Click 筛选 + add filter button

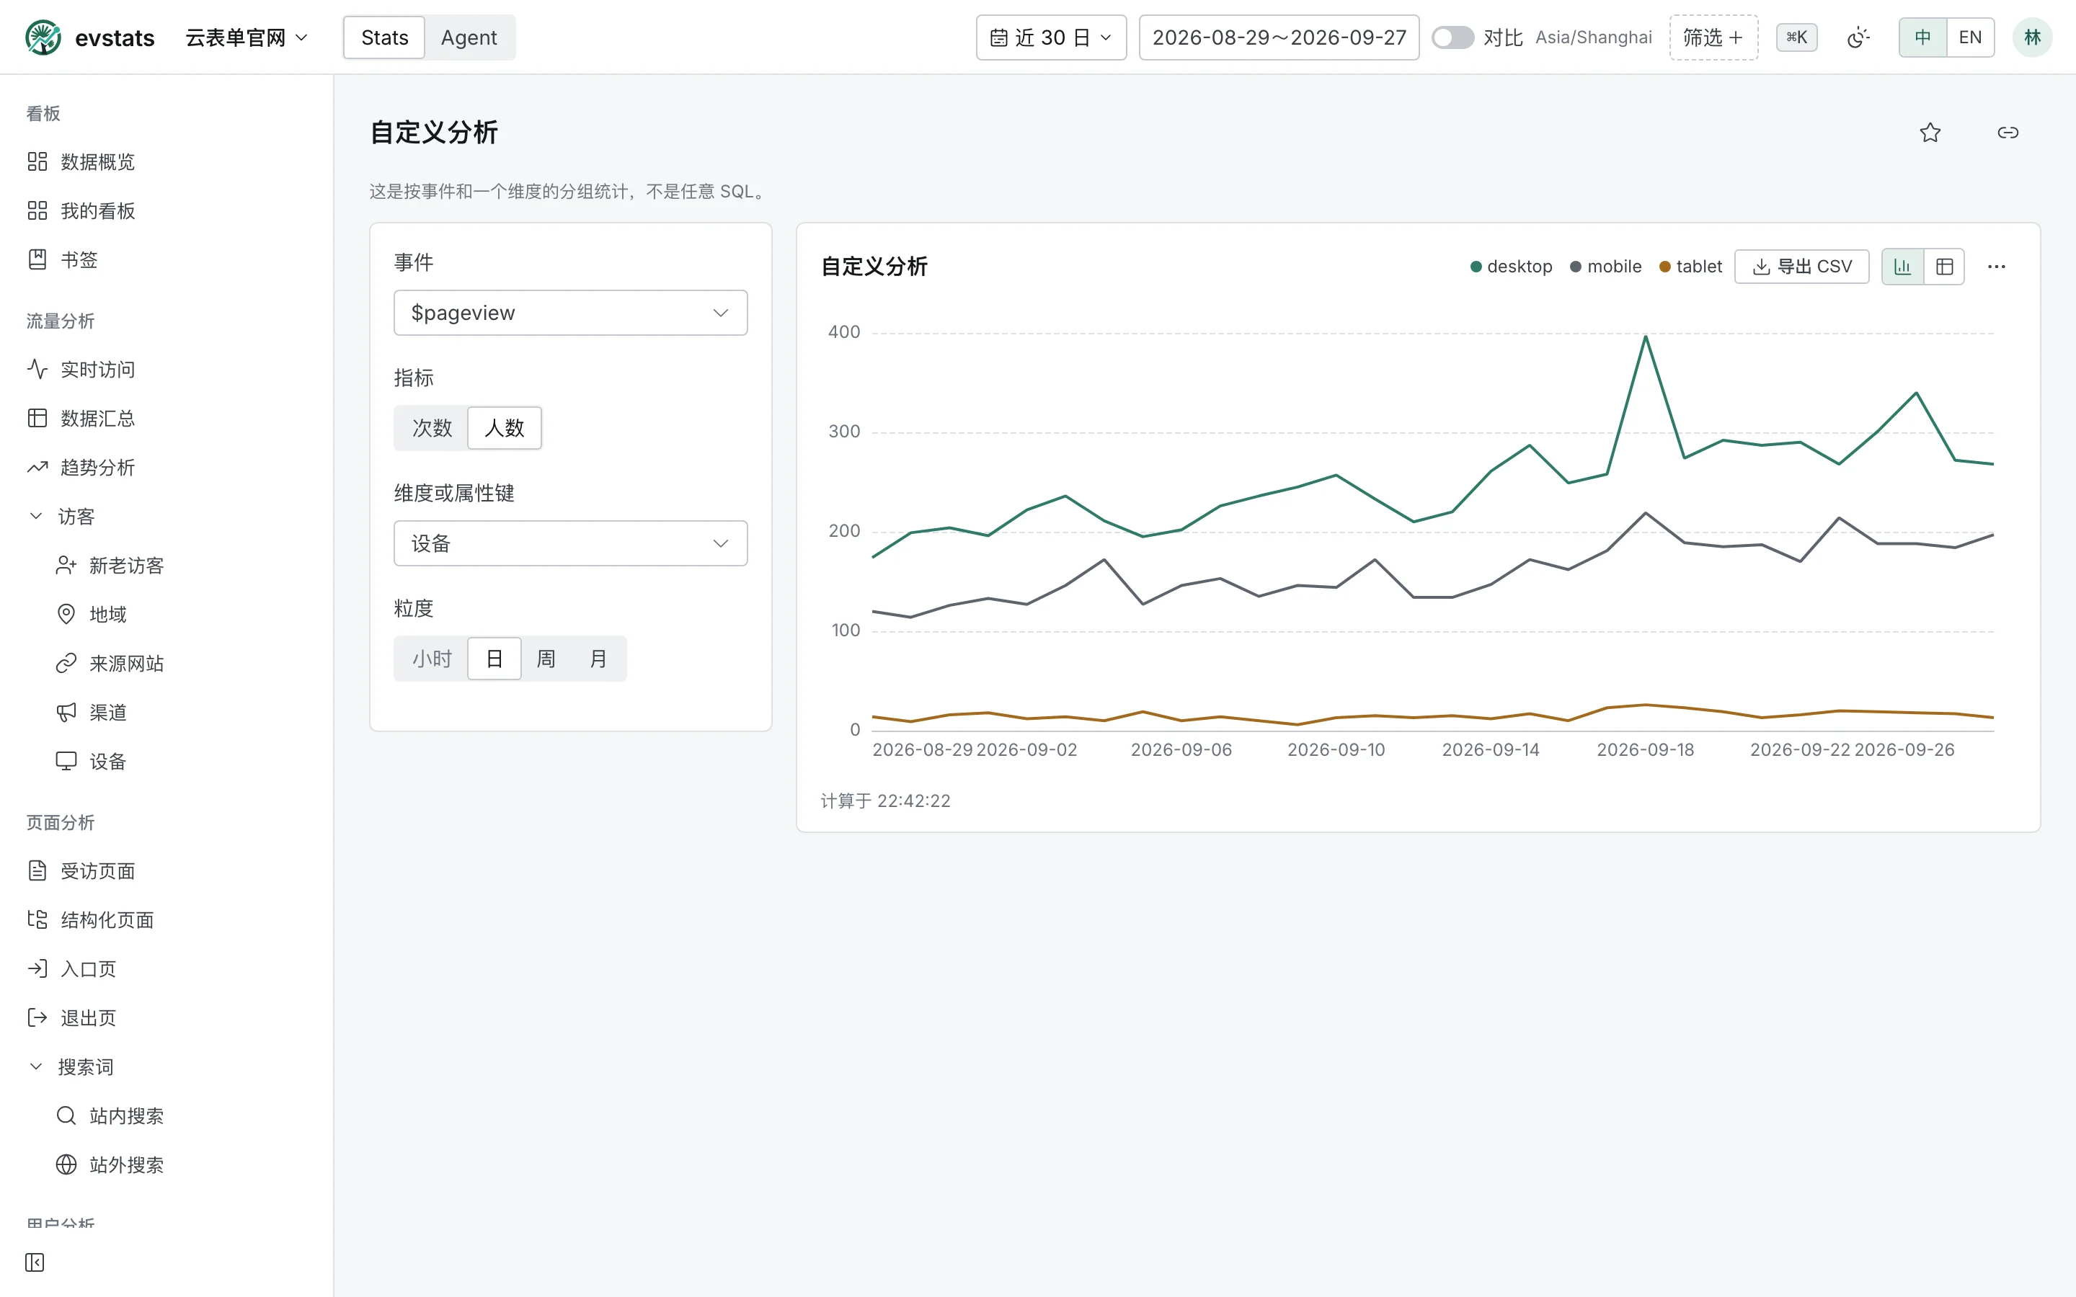tap(1713, 37)
